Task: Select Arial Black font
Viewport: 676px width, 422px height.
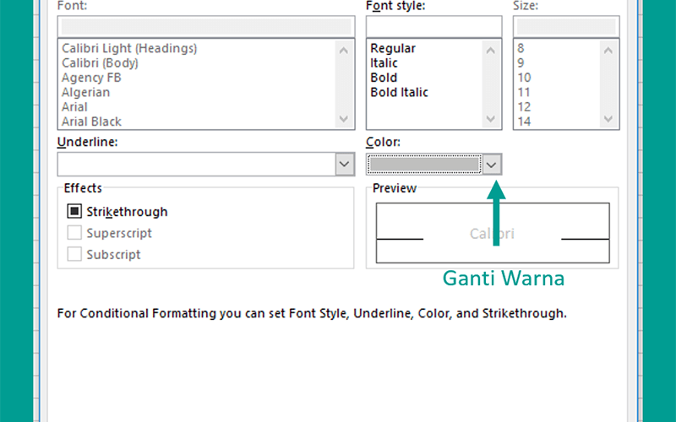Action: (x=91, y=122)
